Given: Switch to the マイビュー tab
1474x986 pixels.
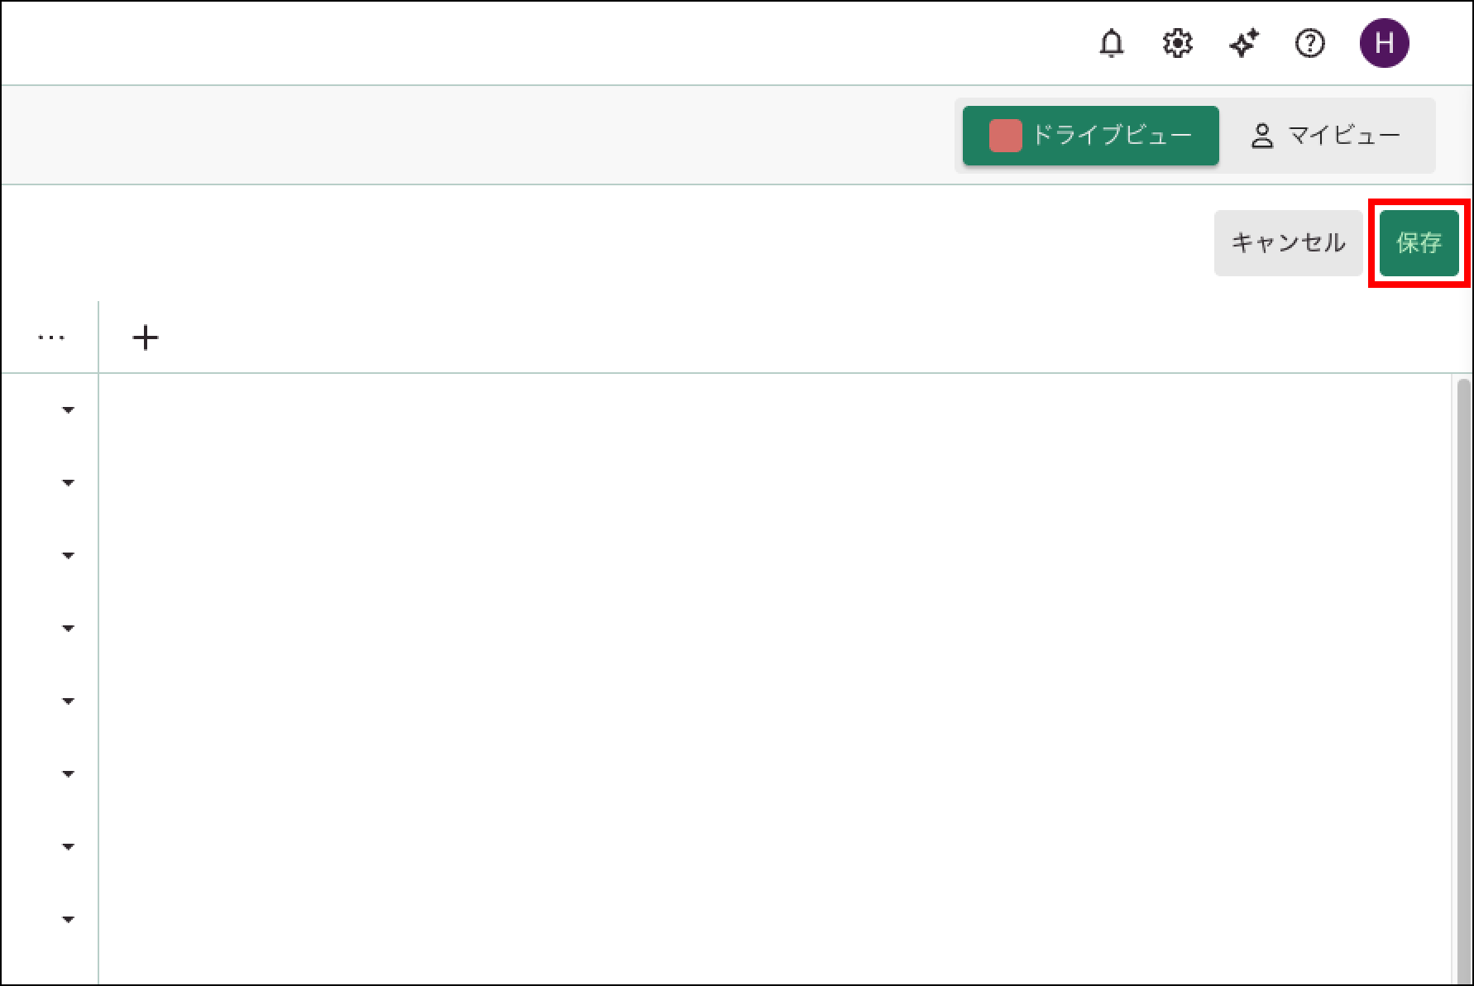Looking at the screenshot, I should [x=1327, y=136].
